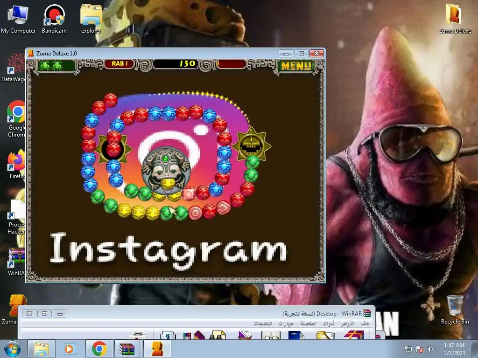Maximize the WinRAR window
478x358 pixels.
44,314
